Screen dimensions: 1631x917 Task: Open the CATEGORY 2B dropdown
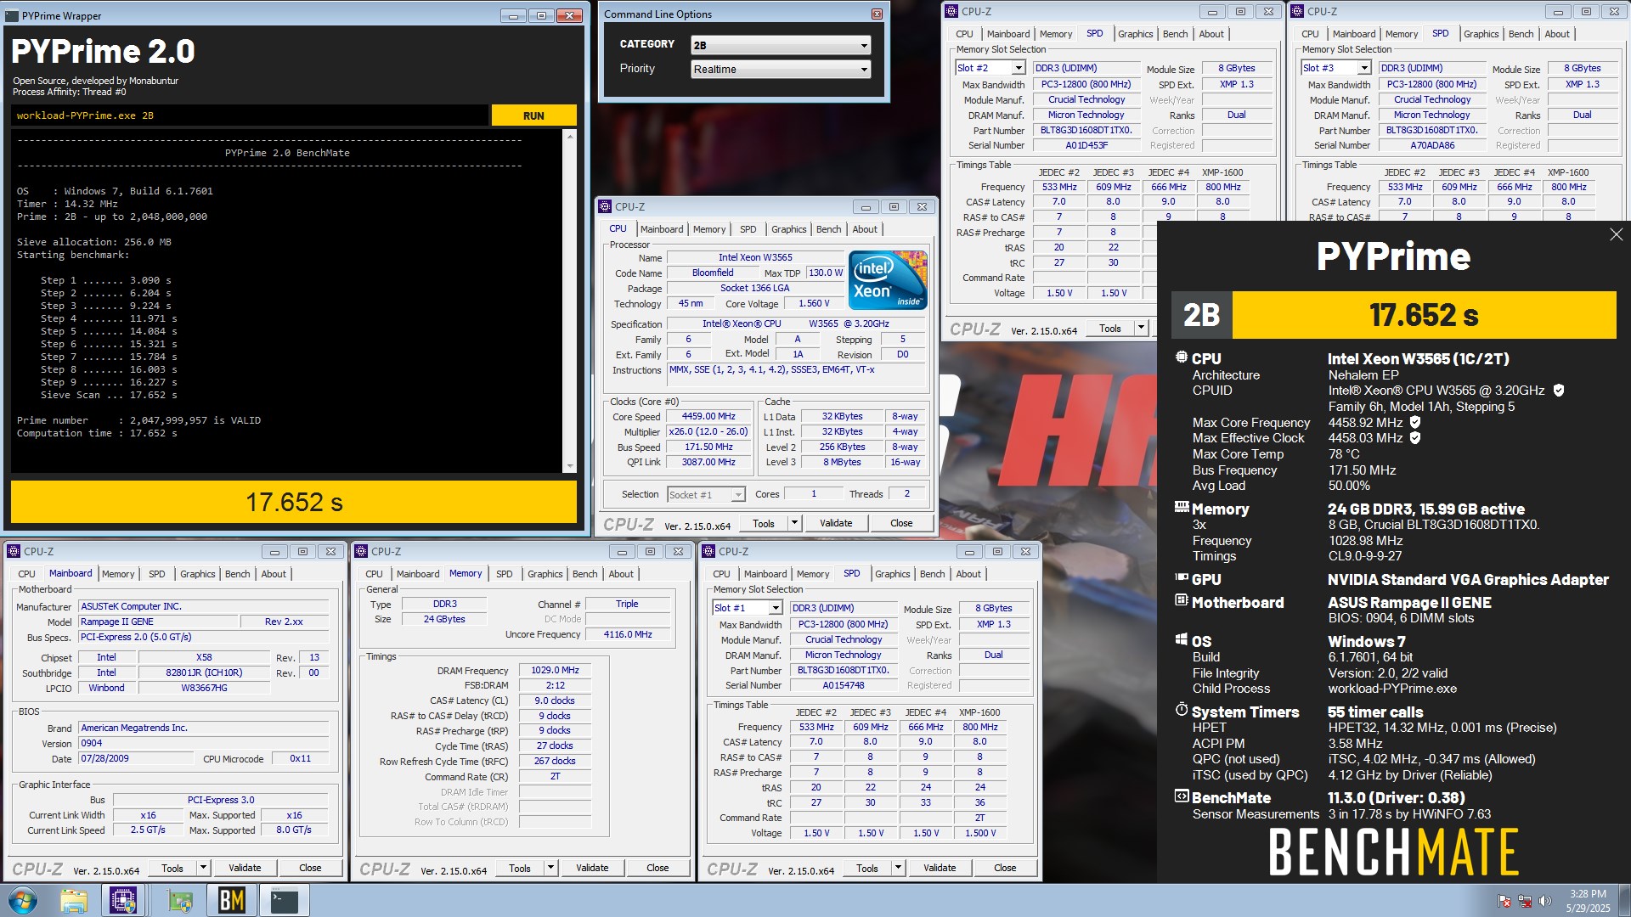[781, 45]
